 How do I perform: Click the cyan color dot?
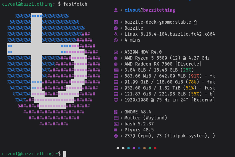point(128,148)
